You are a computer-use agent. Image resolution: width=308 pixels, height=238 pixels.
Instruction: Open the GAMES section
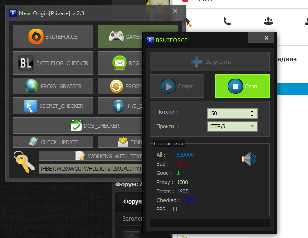[120, 36]
